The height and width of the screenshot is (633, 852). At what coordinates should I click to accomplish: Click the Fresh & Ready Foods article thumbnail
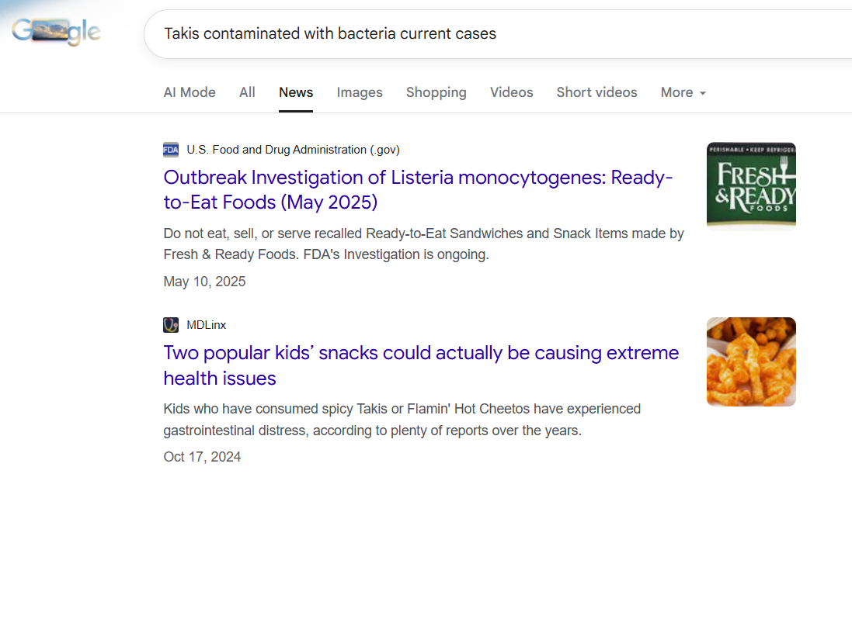tap(750, 186)
